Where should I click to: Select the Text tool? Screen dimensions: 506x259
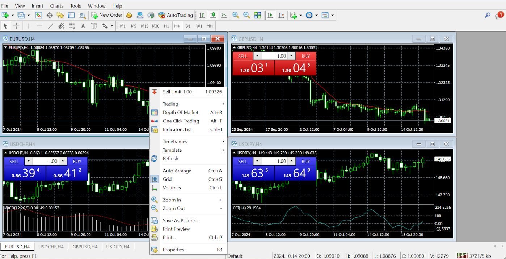tap(83, 26)
